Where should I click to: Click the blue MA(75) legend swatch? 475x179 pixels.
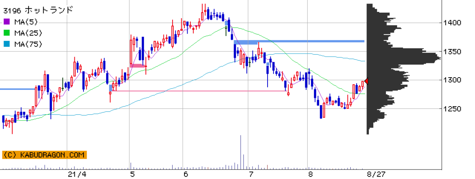(6, 44)
